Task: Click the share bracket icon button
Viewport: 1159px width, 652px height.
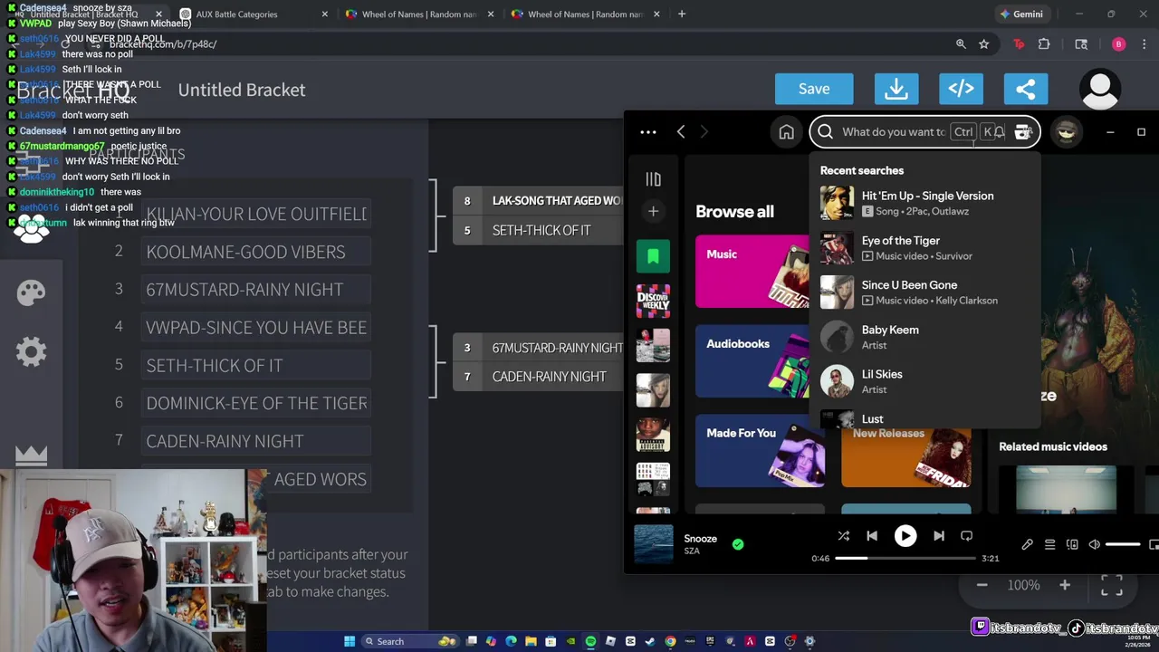Action: click(1026, 89)
